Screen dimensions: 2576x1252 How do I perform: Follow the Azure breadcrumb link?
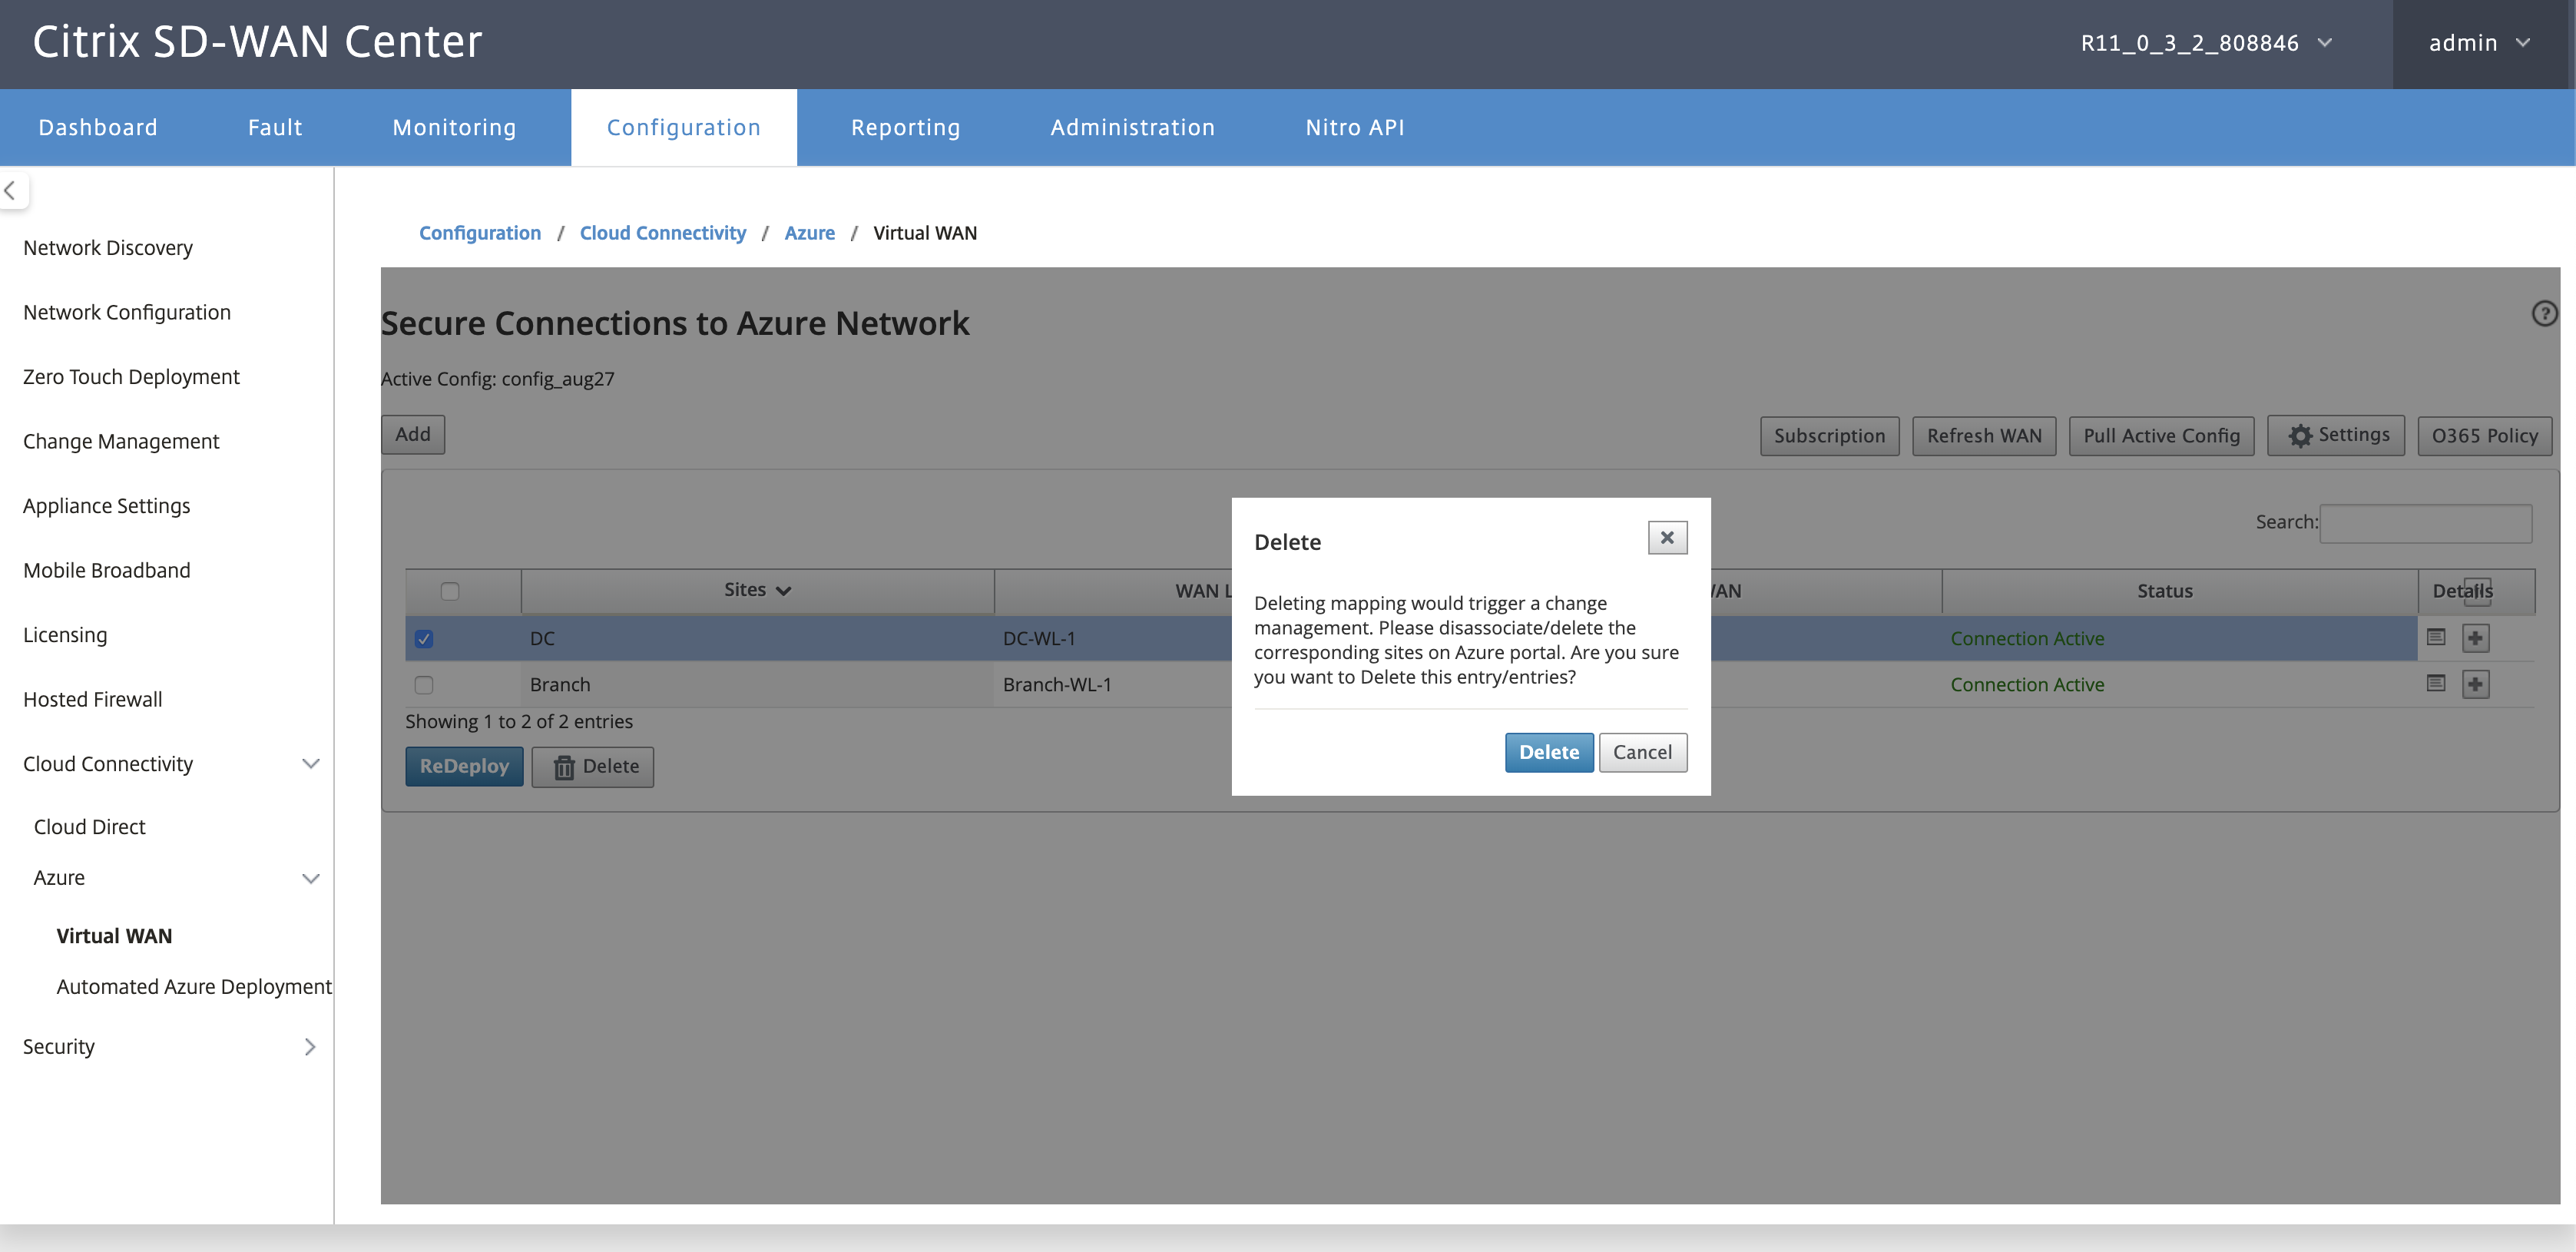(x=809, y=233)
